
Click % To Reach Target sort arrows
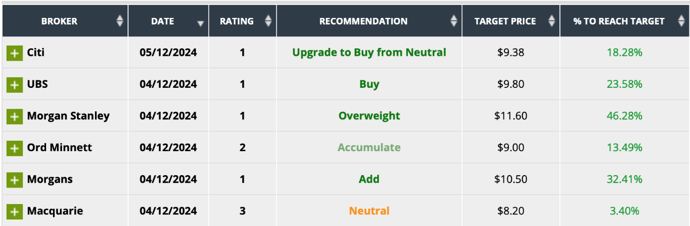point(681,21)
